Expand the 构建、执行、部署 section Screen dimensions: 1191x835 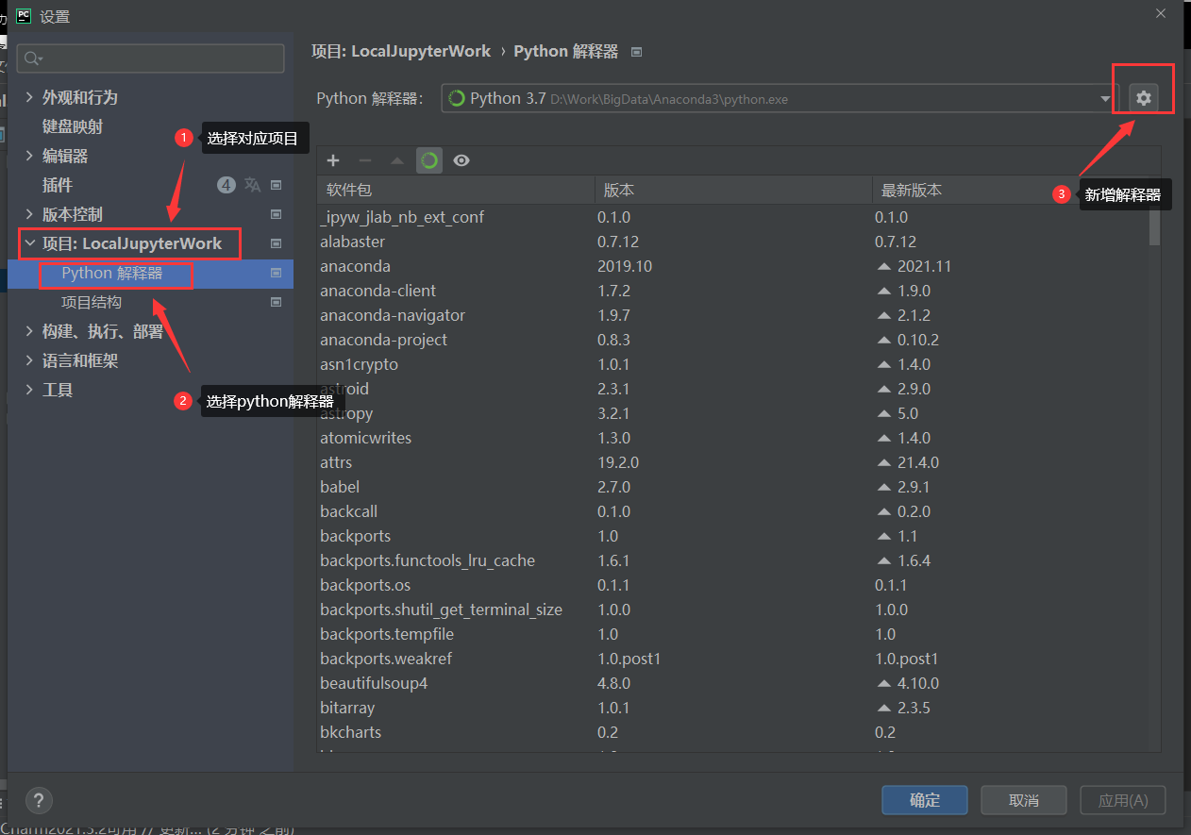[x=29, y=331]
